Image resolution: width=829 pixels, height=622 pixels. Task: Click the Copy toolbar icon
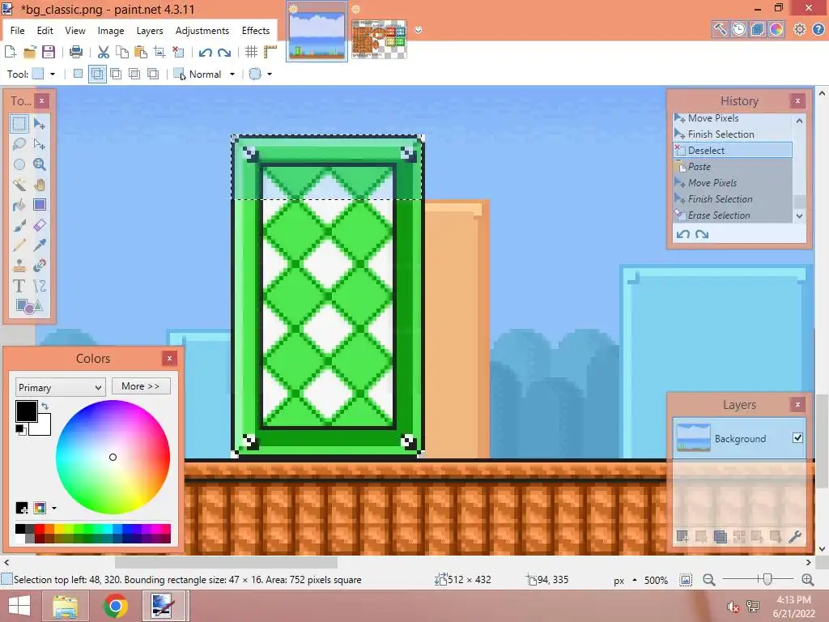[122, 52]
